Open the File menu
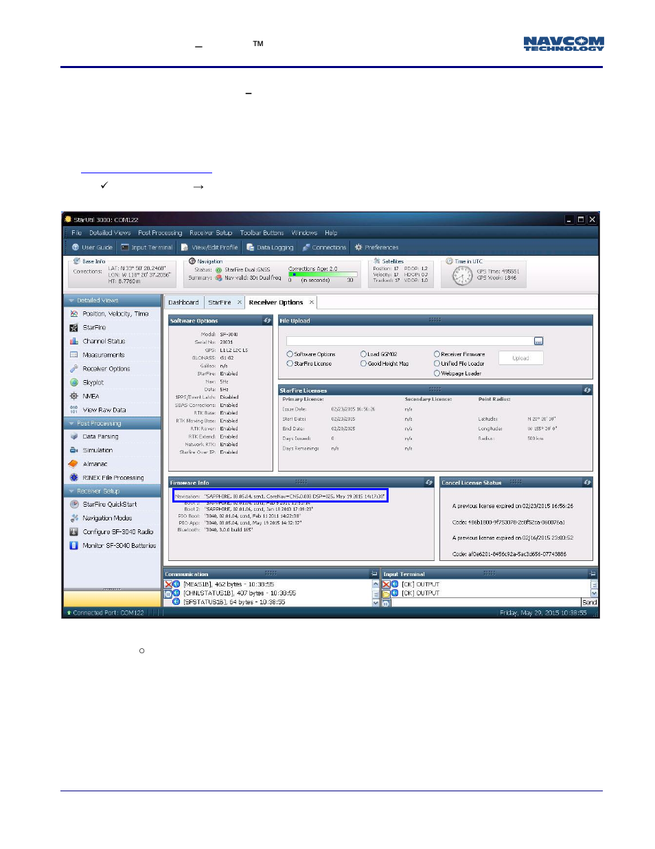The width and height of the screenshot is (655, 849). 76,233
